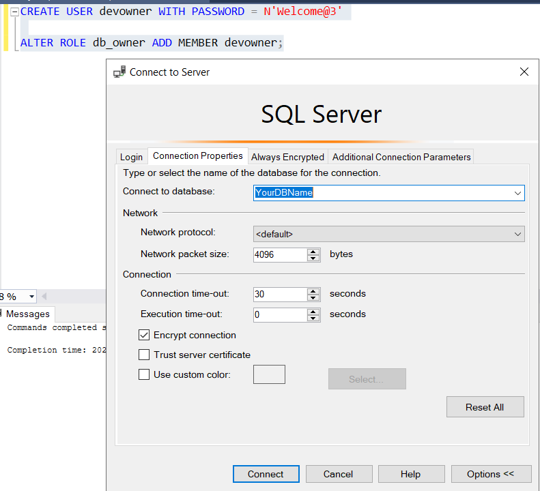Screen dimensions: 540x491
Task: Increase the Network packet size value
Action: [313, 252]
